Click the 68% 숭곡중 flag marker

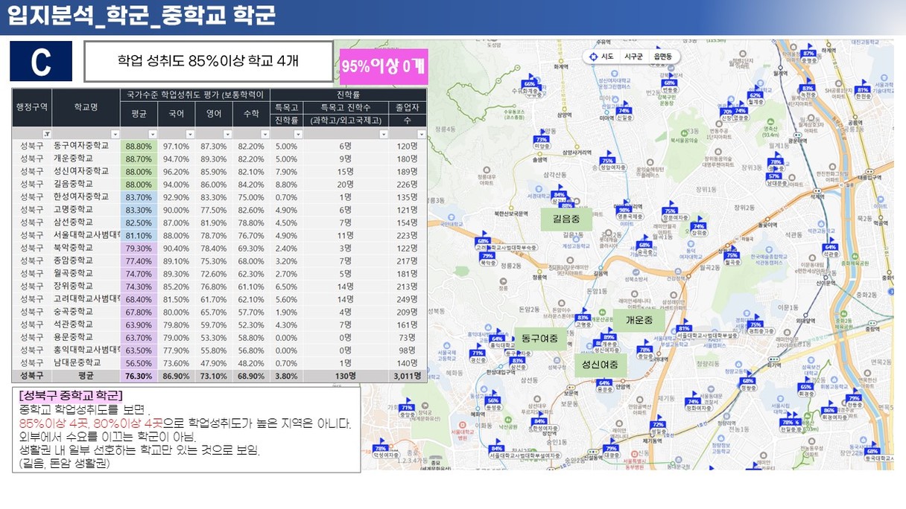tap(644, 246)
